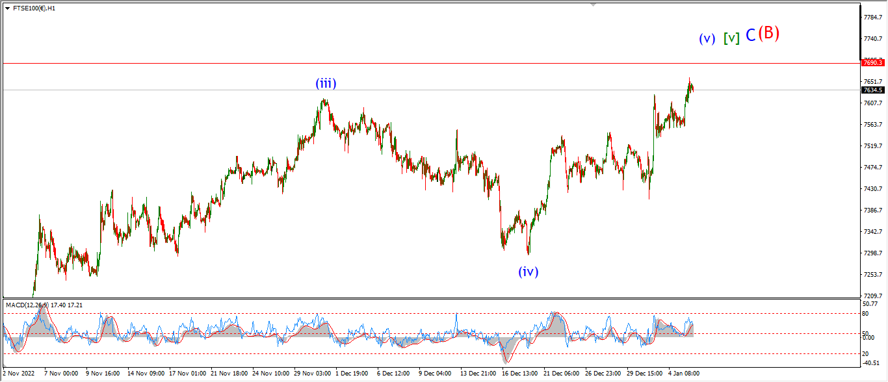Click the 4 Jan 08:00 time label
This screenshot has height=382, width=888.
(683, 374)
